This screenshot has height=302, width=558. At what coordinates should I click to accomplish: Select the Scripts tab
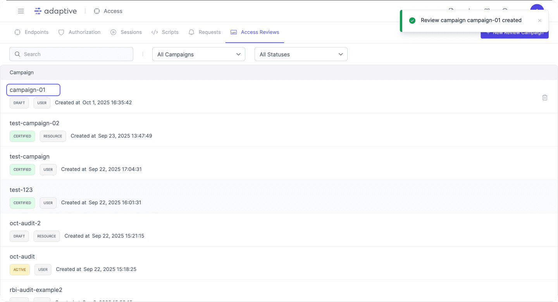point(165,32)
